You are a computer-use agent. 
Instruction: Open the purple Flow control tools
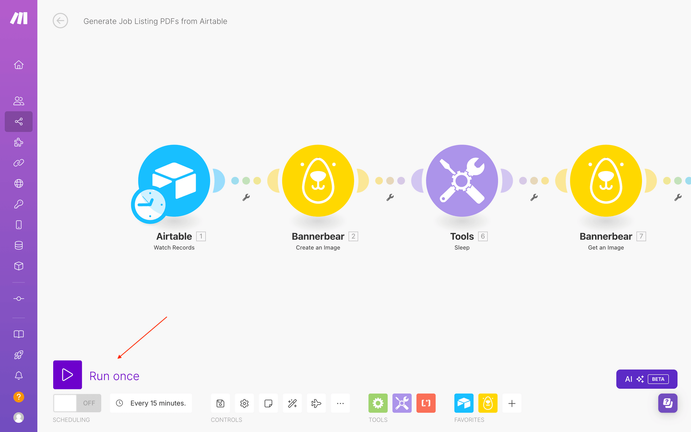point(402,403)
